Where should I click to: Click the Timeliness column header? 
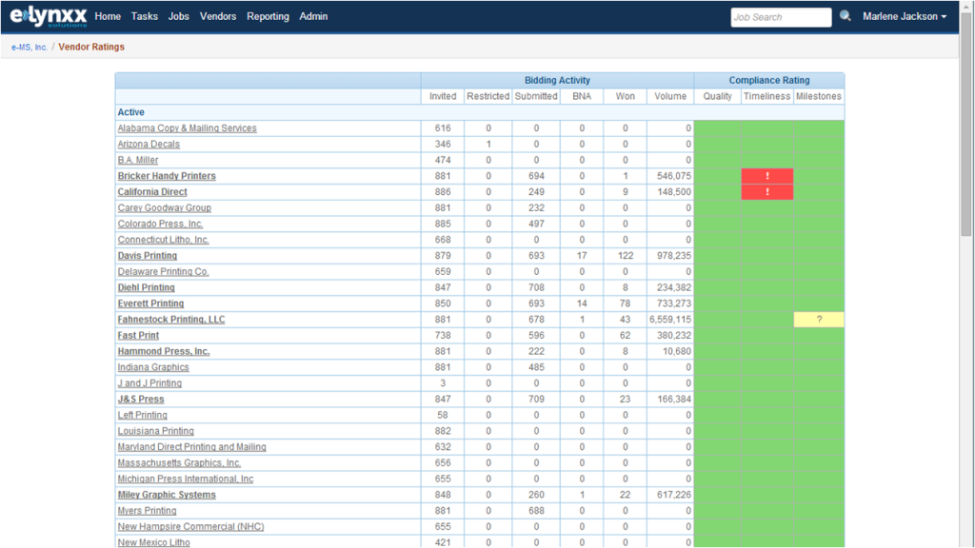(x=767, y=96)
